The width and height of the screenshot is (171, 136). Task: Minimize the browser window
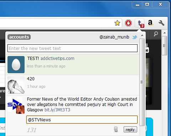point(138,5)
